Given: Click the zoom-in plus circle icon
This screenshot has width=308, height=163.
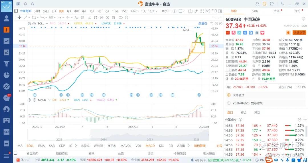Looking at the screenshot, I should pos(221,24).
